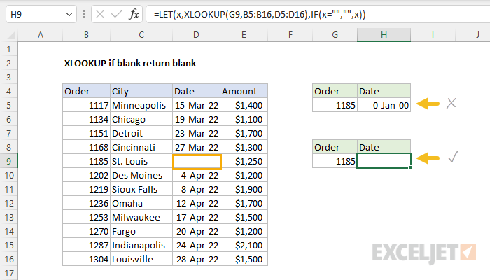Screen dimensions: 490x280
Task: Click the Amount header cell in table
Action: coord(244,91)
